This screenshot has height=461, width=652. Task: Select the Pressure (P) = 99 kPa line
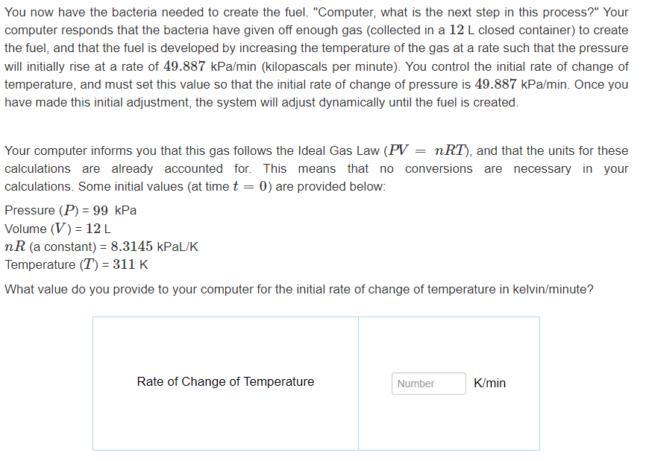coord(70,210)
